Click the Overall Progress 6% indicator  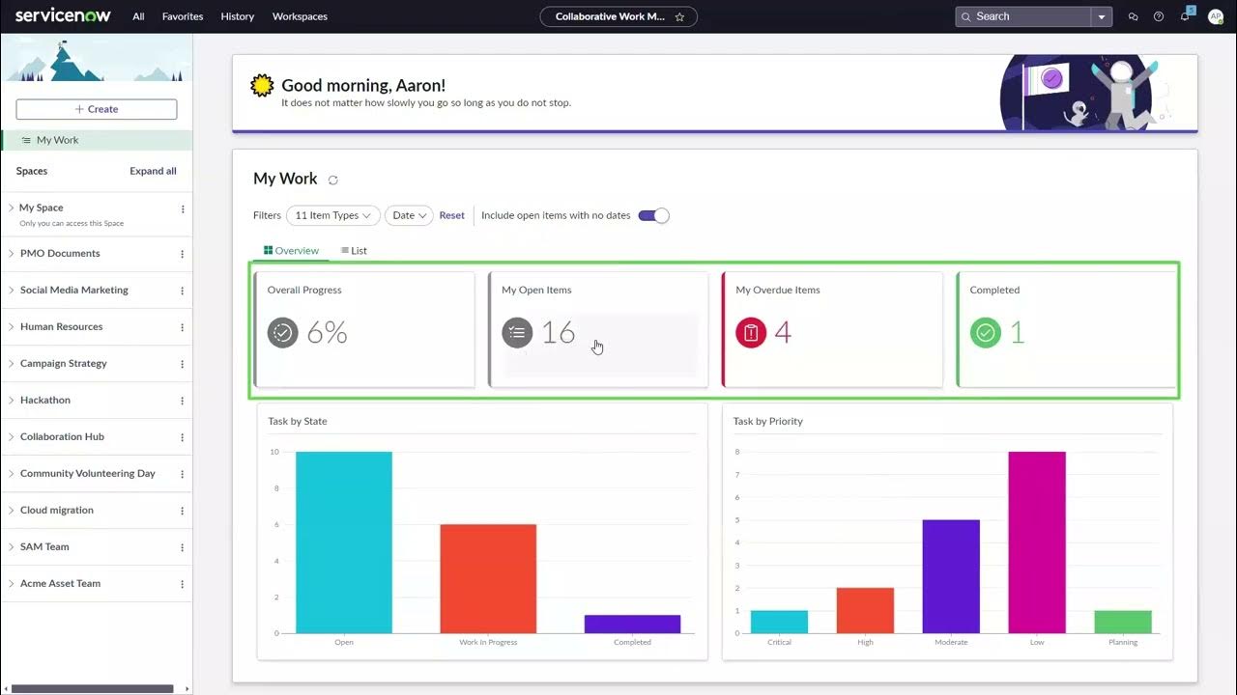point(307,332)
